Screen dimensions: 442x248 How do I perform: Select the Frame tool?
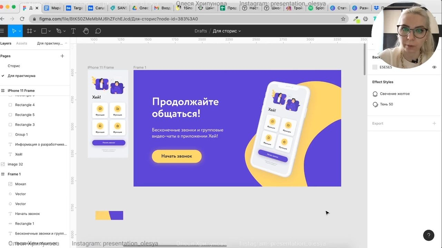29,31
